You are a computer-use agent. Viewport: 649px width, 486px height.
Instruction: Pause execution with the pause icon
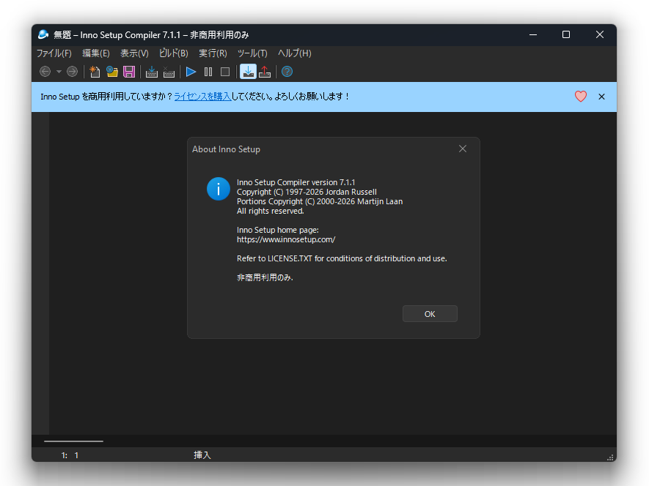(x=208, y=72)
